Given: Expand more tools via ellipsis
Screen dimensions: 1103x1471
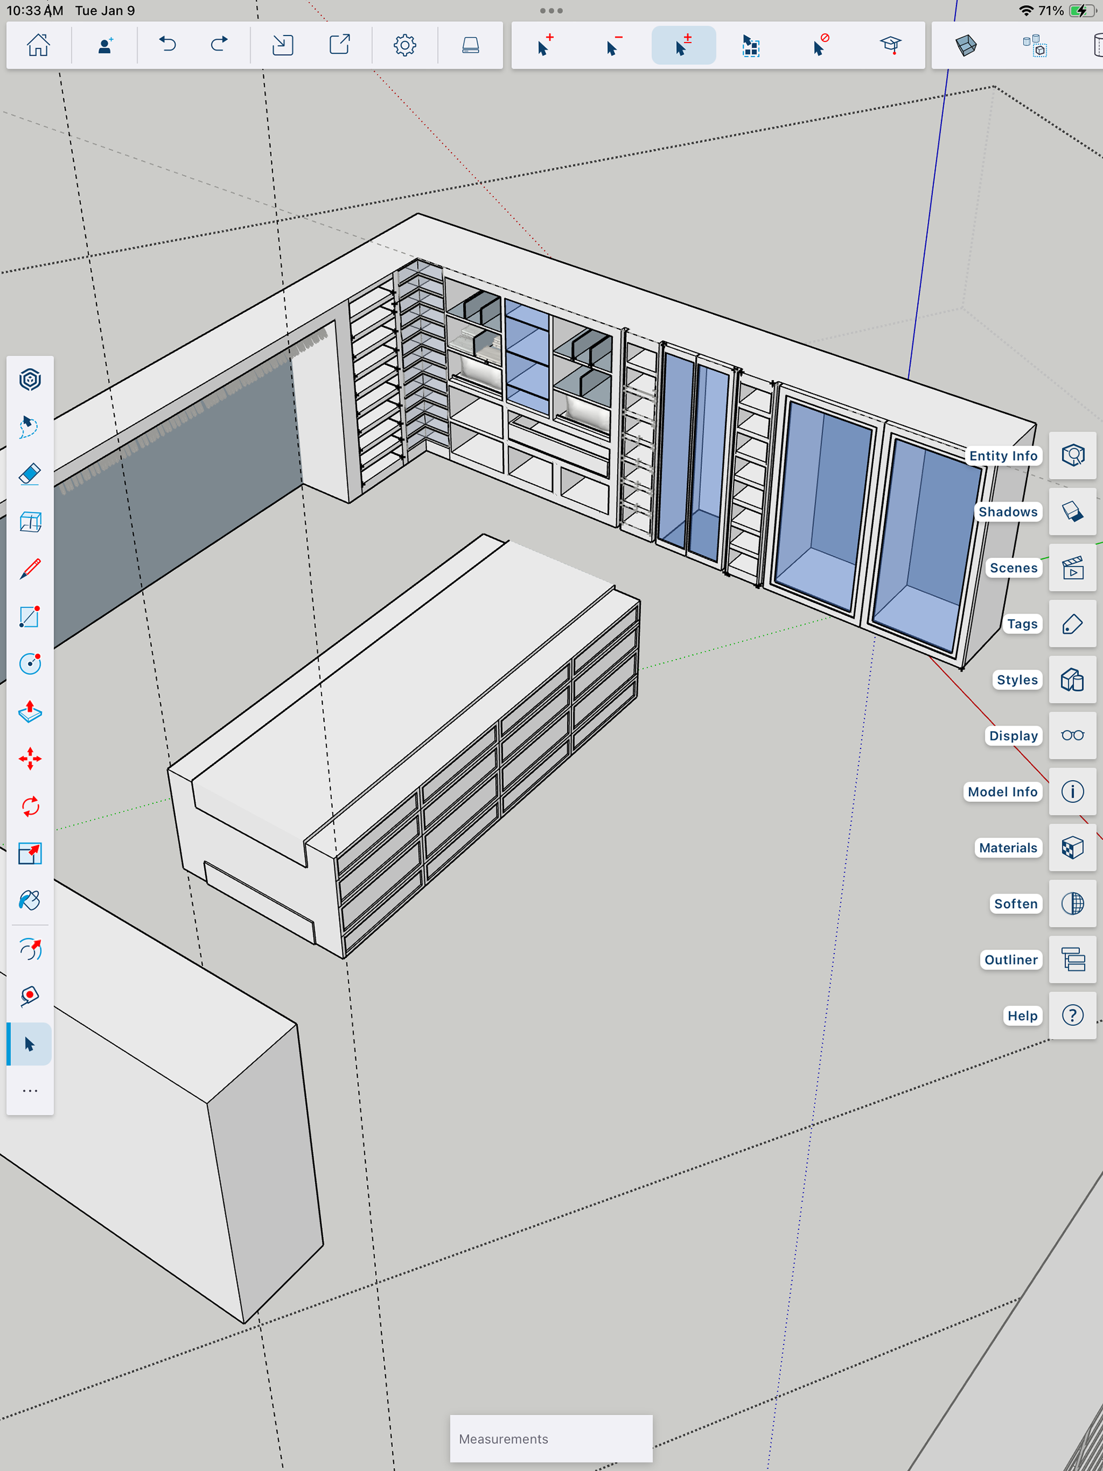Looking at the screenshot, I should [30, 1091].
